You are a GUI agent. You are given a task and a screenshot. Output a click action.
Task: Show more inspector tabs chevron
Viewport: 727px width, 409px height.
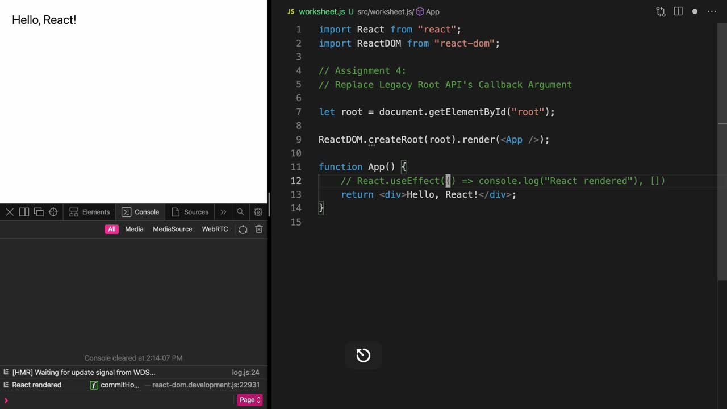[x=223, y=212]
